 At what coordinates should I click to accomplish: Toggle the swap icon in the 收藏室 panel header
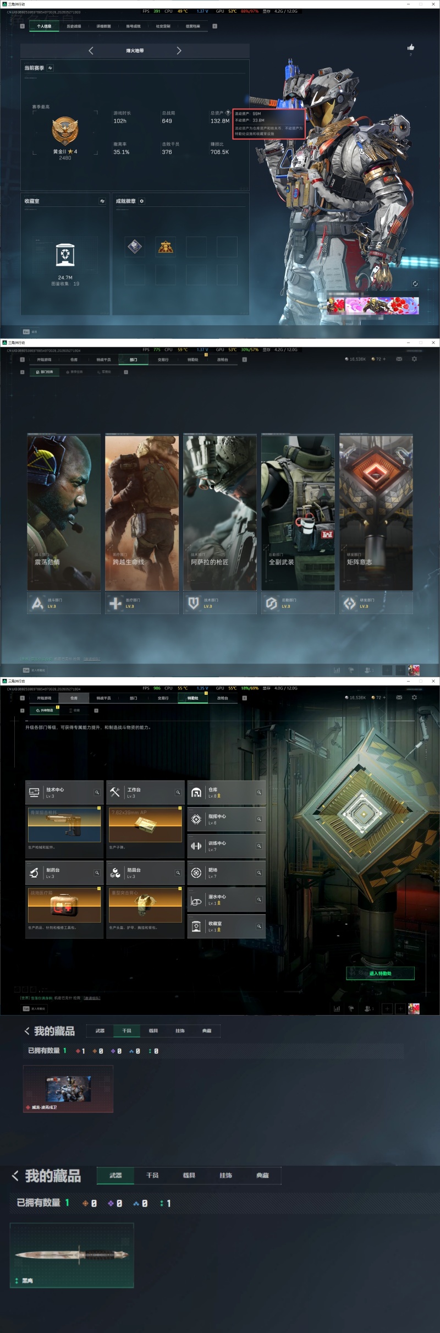tap(102, 201)
